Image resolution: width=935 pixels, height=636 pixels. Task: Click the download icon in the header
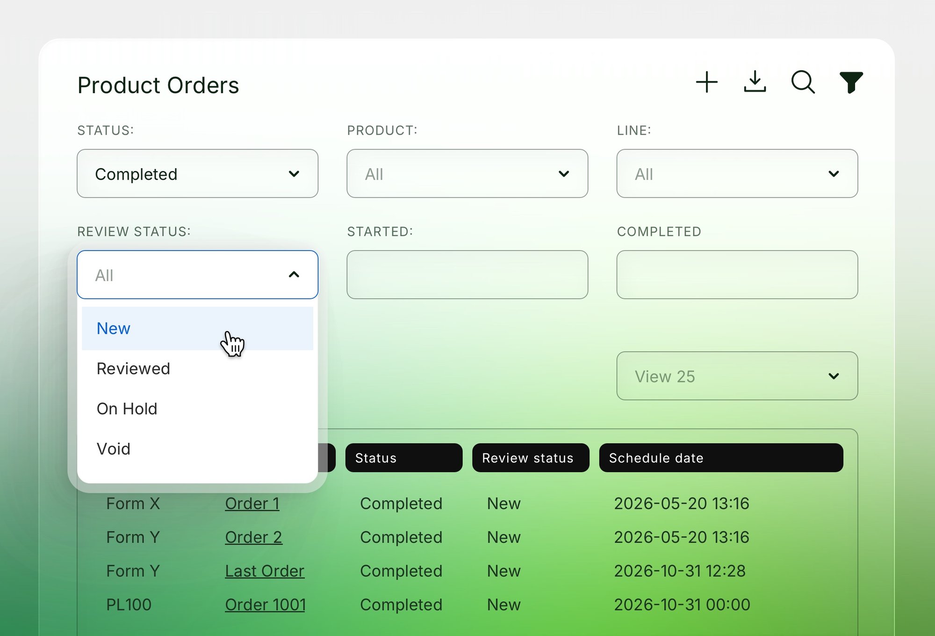click(755, 82)
